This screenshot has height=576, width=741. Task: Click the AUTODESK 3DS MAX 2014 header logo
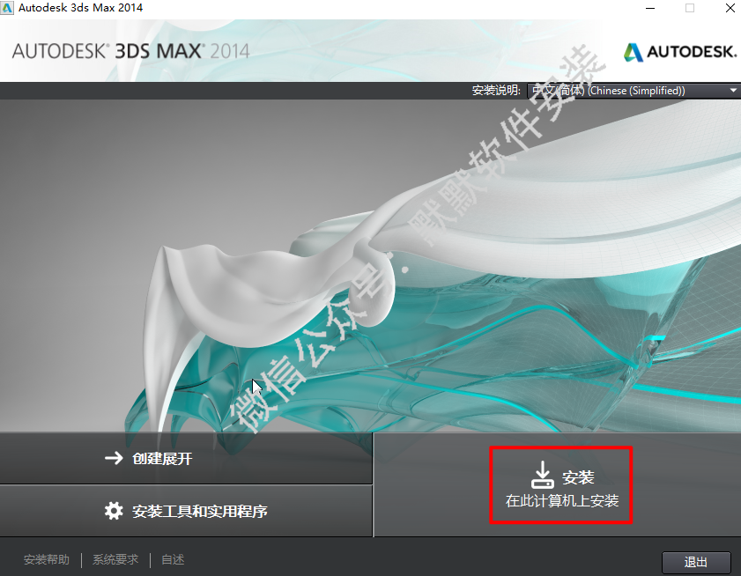(131, 51)
